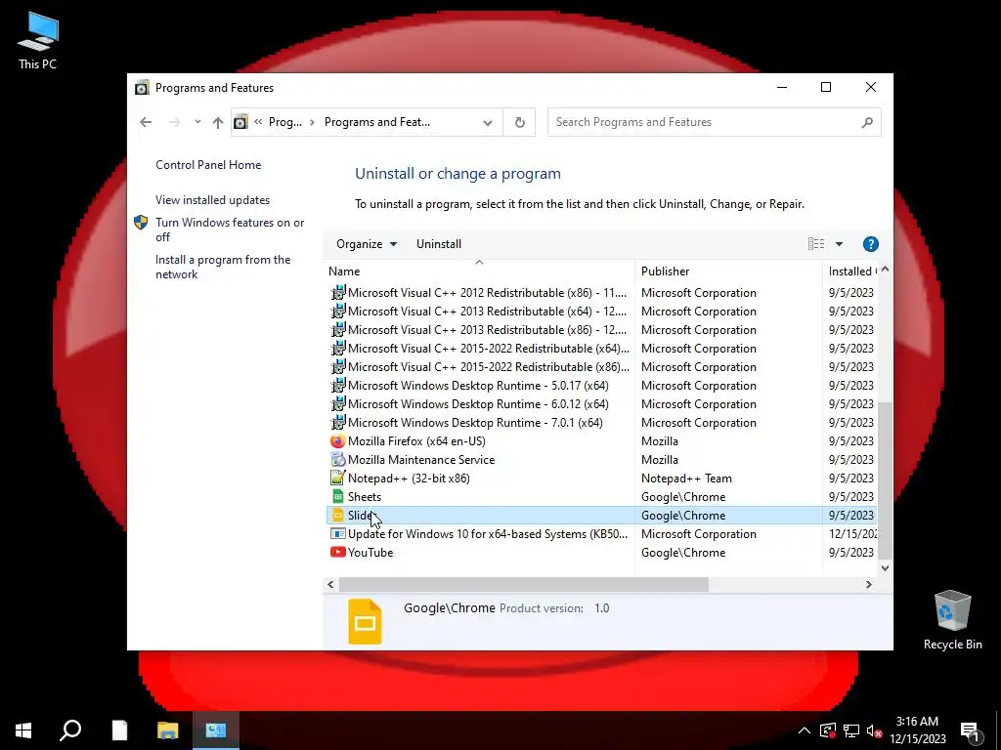Screen dimensions: 1001x750
Task: Select Microsoft Visual C++ 2012 Redistributable (x86)
Action: (x=487, y=293)
